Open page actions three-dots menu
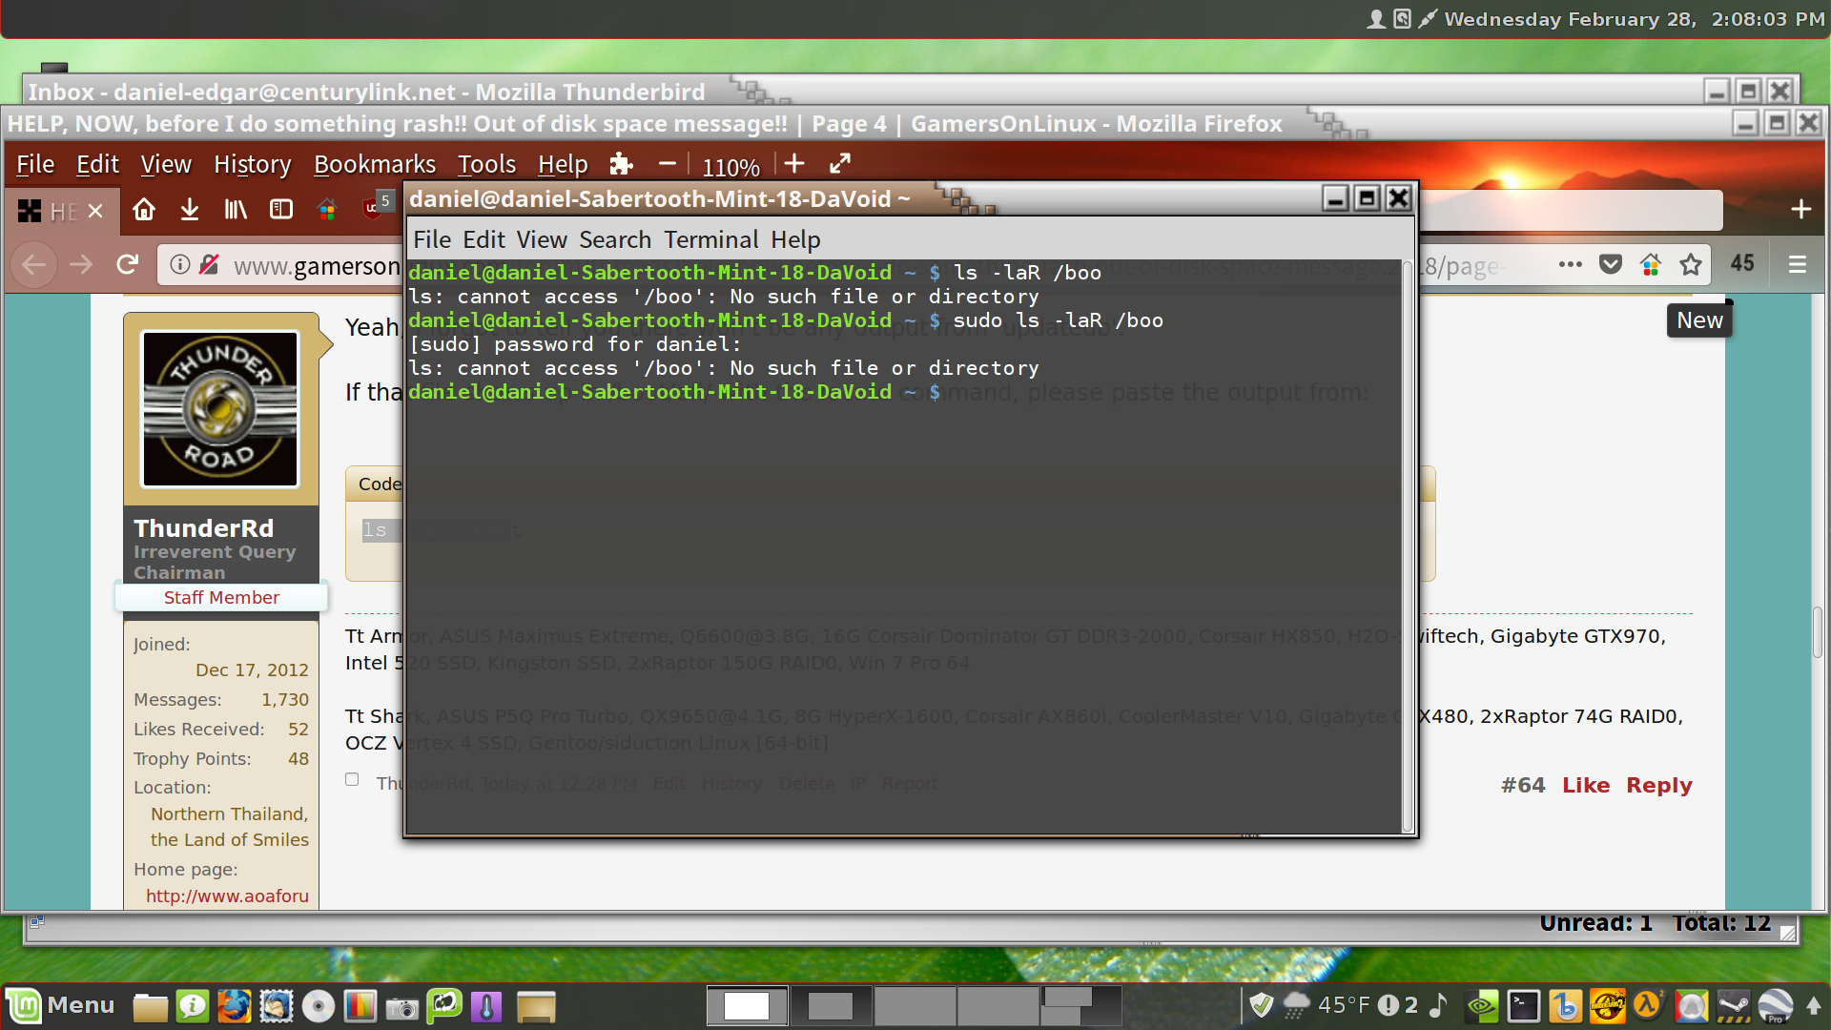 (1571, 264)
